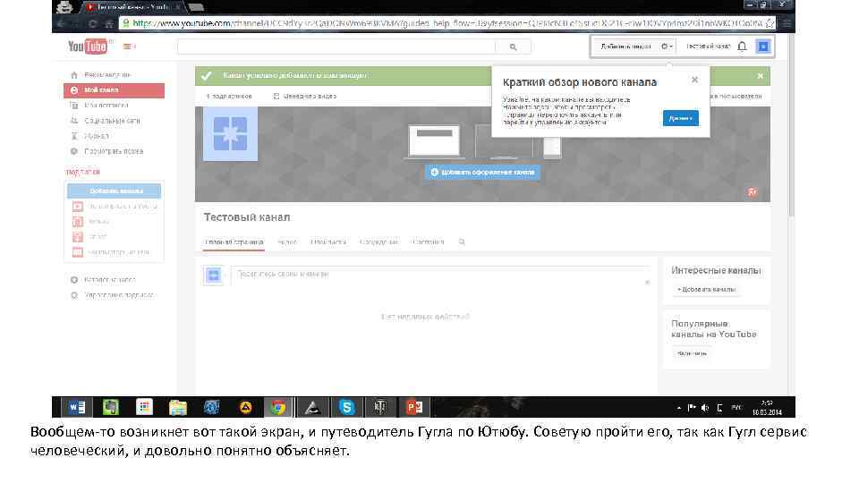This screenshot has width=859, height=483.
Task: Open the Chrome menu button
Action: coord(787,23)
